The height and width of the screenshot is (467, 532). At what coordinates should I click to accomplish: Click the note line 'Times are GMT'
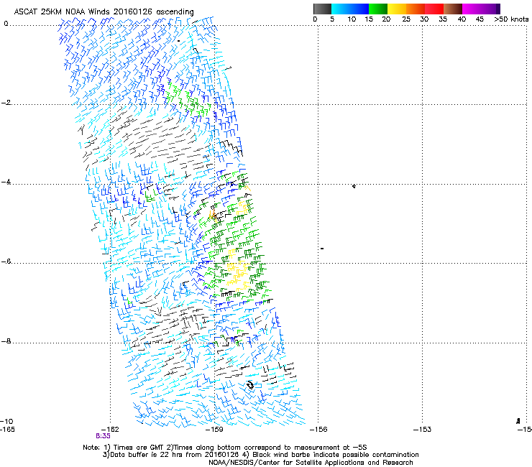[137, 448]
